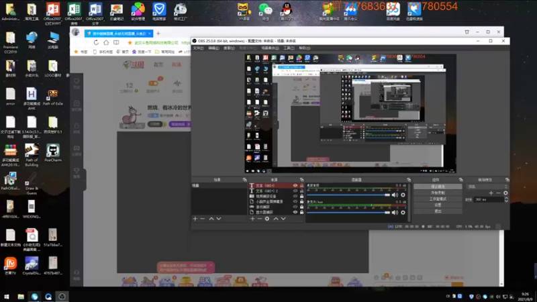Open Windows Start menu
537x302 pixels.
(7, 297)
